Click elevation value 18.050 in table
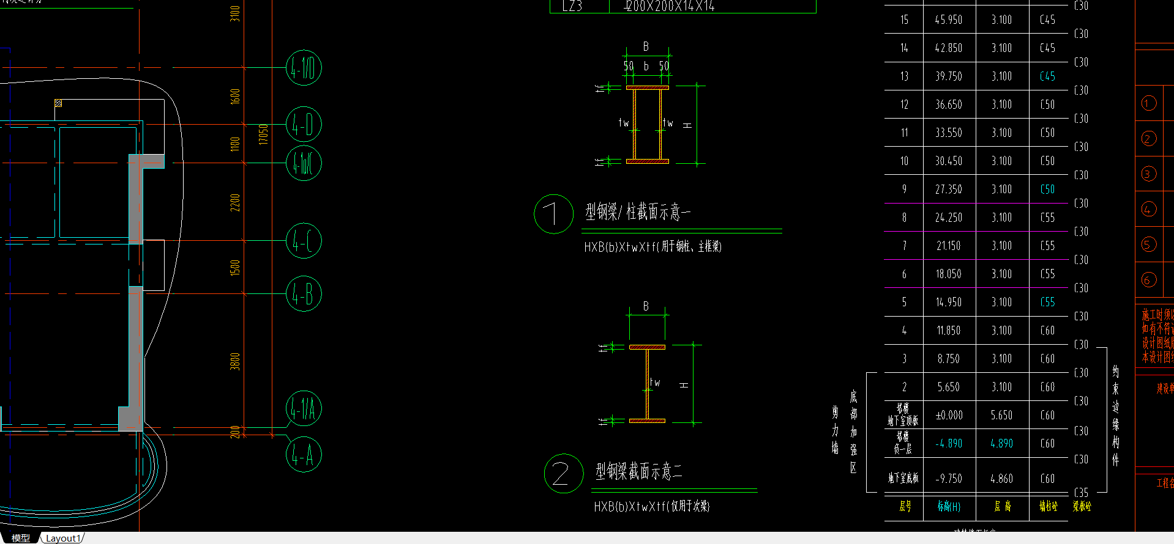 948,274
